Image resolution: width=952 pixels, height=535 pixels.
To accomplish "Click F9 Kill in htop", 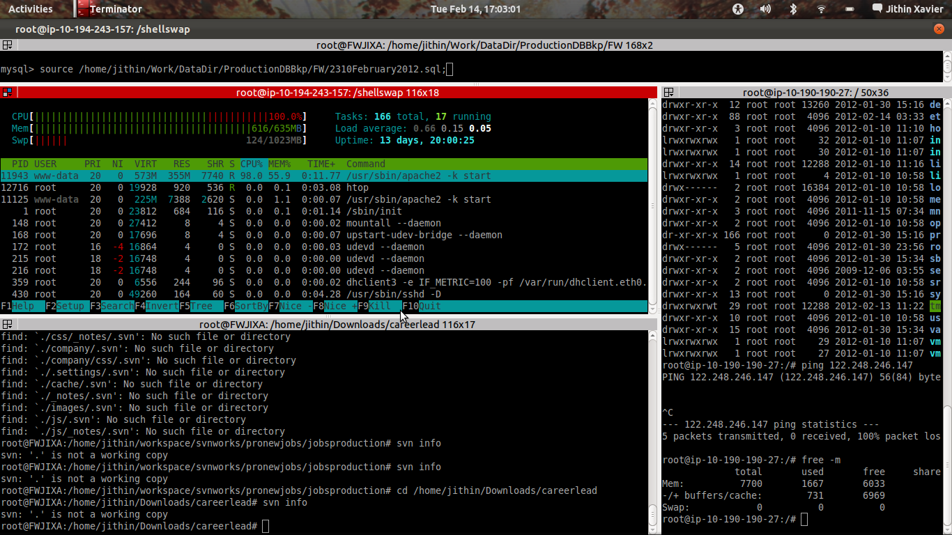I will point(380,306).
